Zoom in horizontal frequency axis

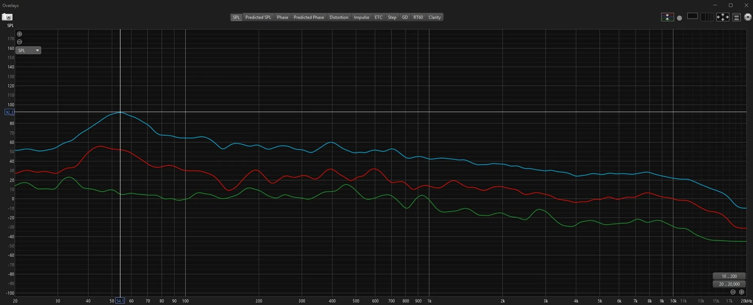(x=742, y=292)
